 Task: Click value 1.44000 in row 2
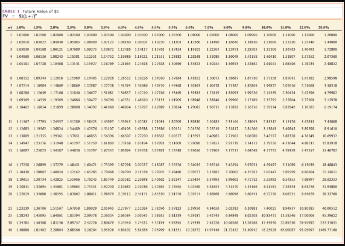[x=331, y=42]
